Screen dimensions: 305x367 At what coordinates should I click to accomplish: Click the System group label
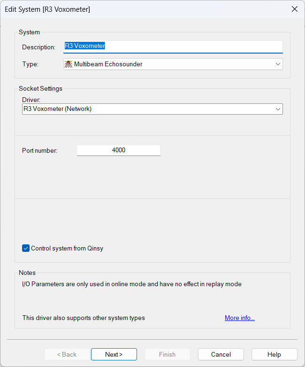pos(29,32)
